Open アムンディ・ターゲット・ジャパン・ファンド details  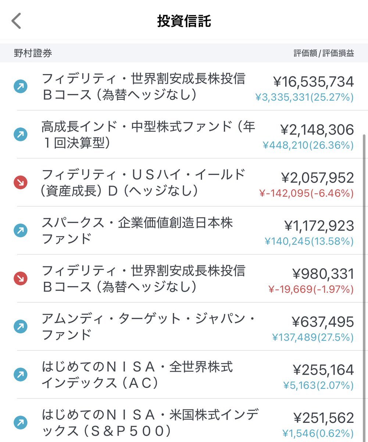(184, 326)
